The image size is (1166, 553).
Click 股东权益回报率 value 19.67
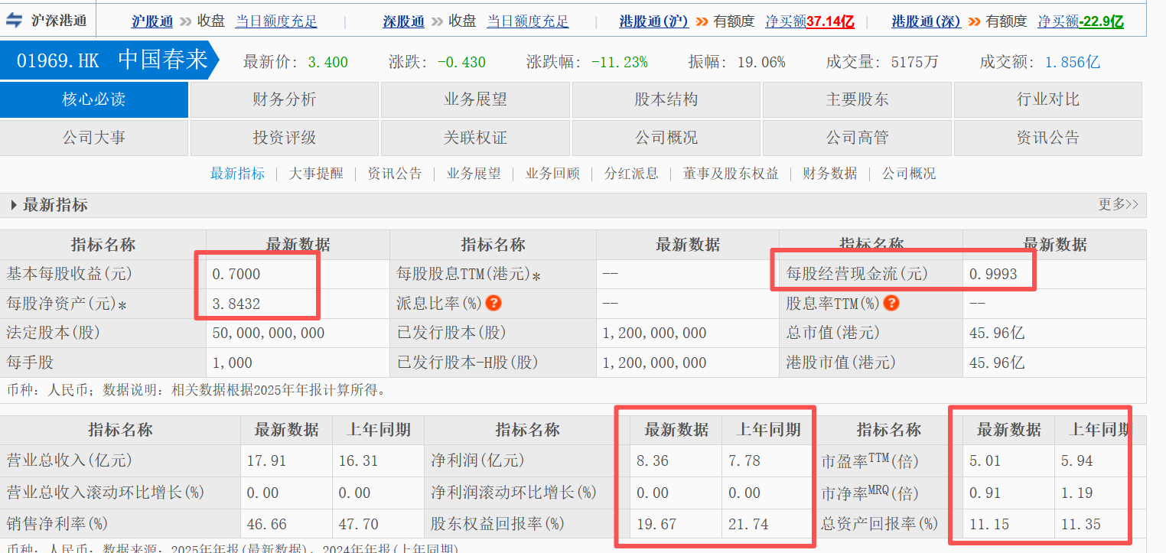(656, 525)
